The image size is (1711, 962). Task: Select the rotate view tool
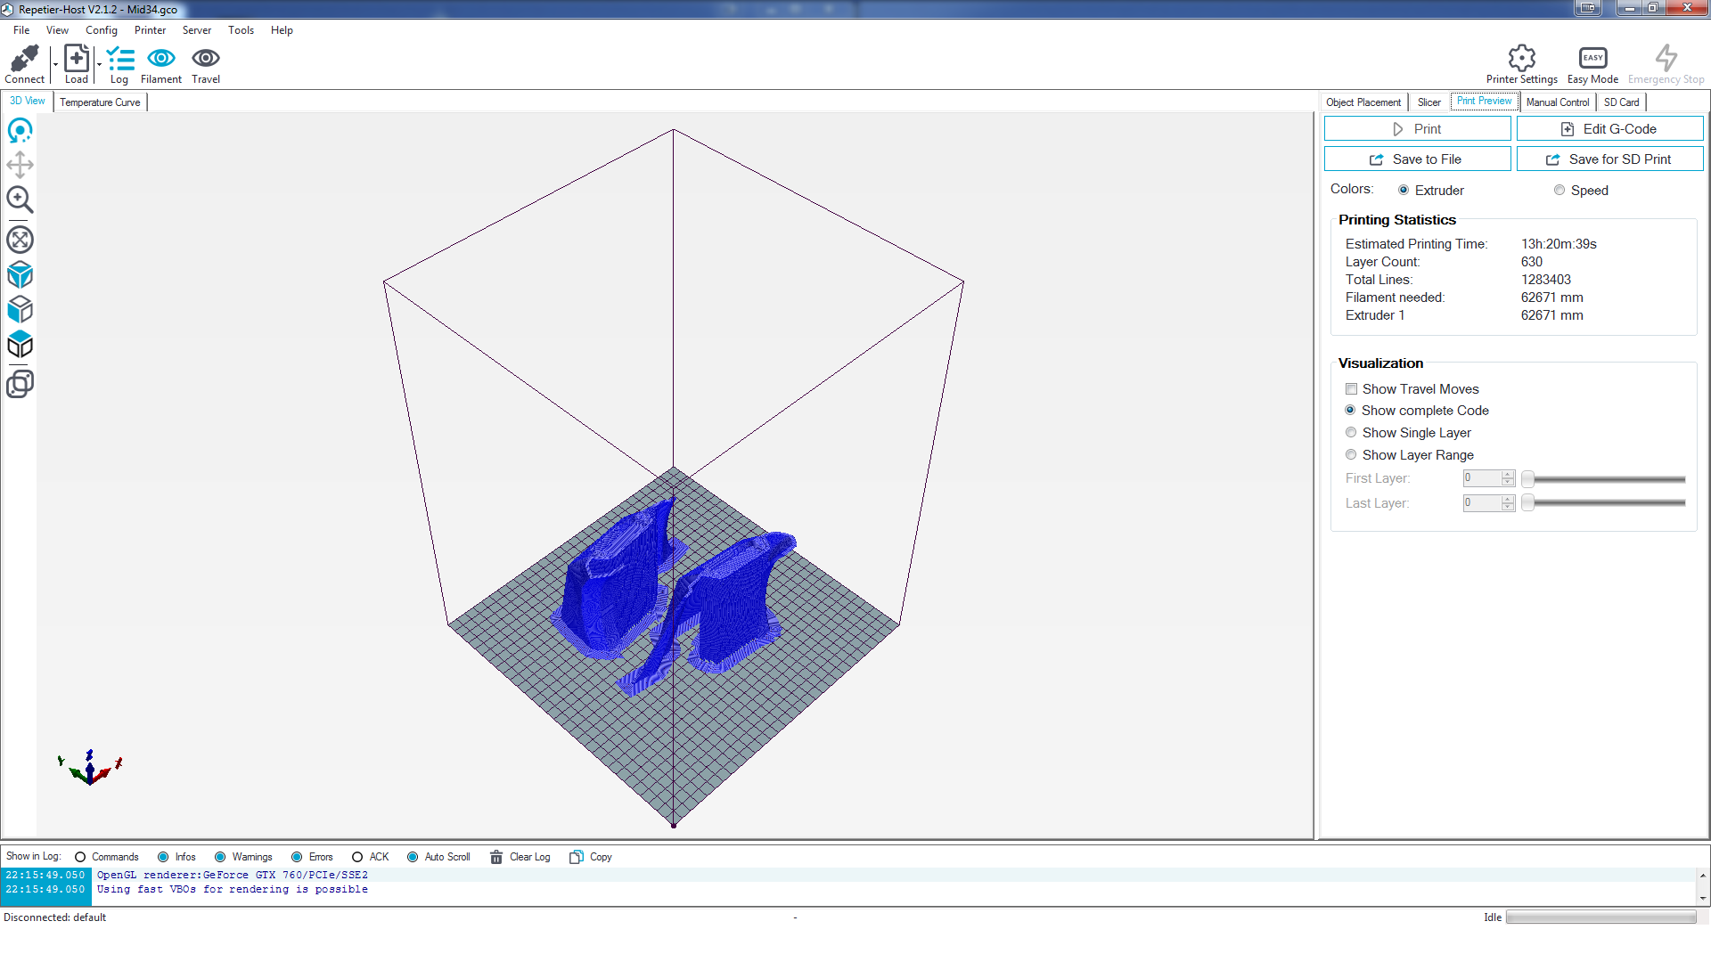coord(20,131)
